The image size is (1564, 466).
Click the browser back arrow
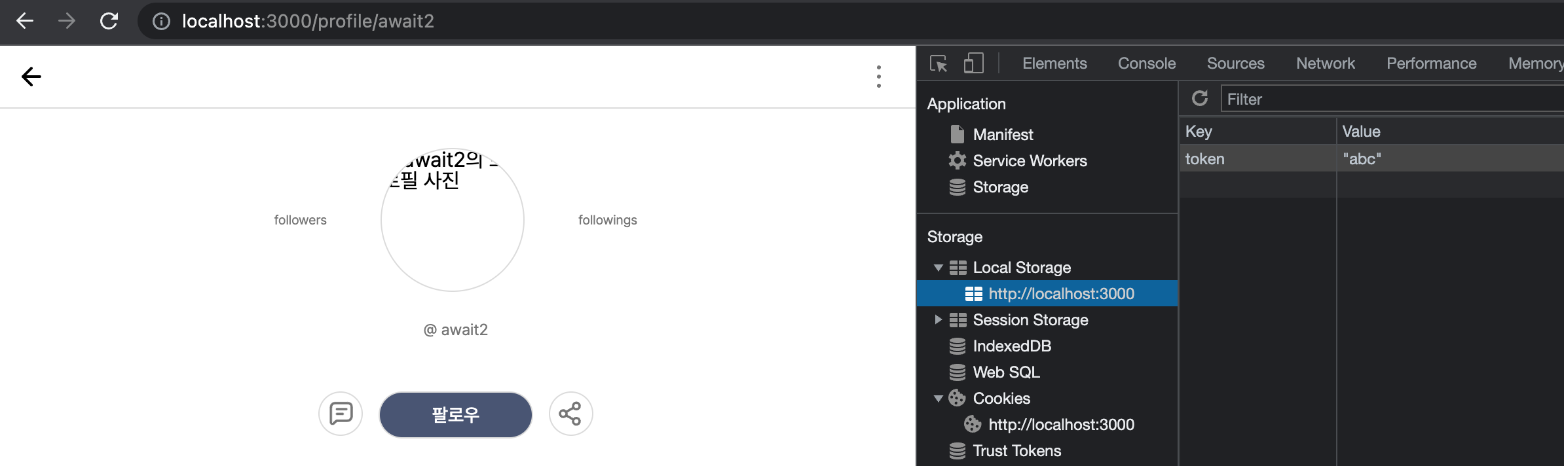point(25,21)
